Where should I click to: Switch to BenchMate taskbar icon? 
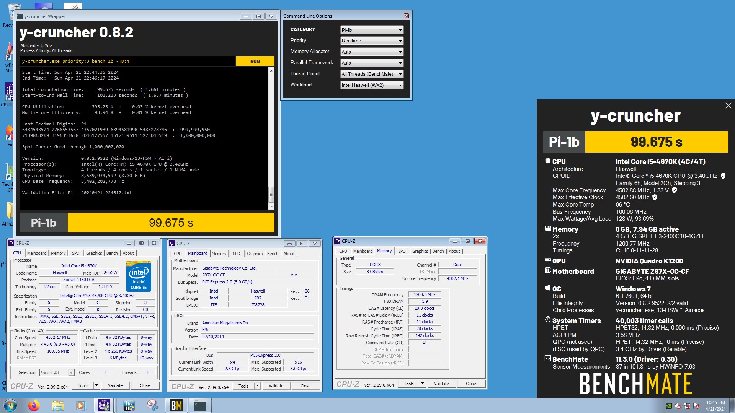[176, 405]
